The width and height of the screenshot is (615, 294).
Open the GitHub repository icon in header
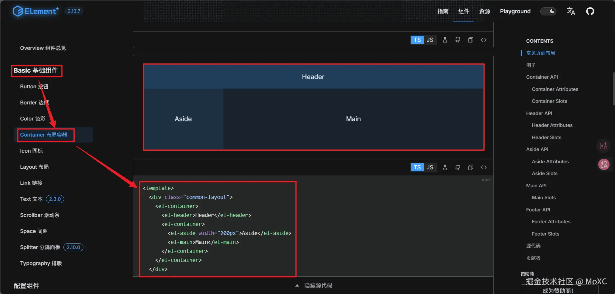point(590,11)
